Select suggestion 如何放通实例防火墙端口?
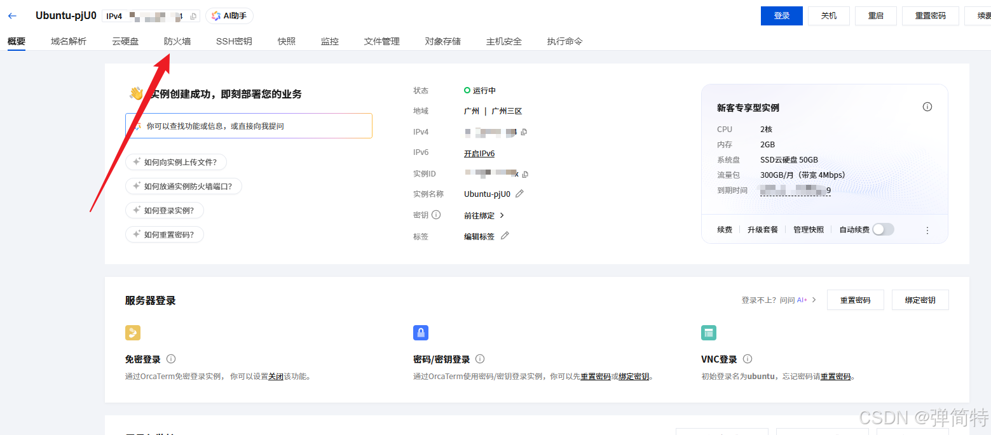This screenshot has height=435, width=991. tap(184, 186)
